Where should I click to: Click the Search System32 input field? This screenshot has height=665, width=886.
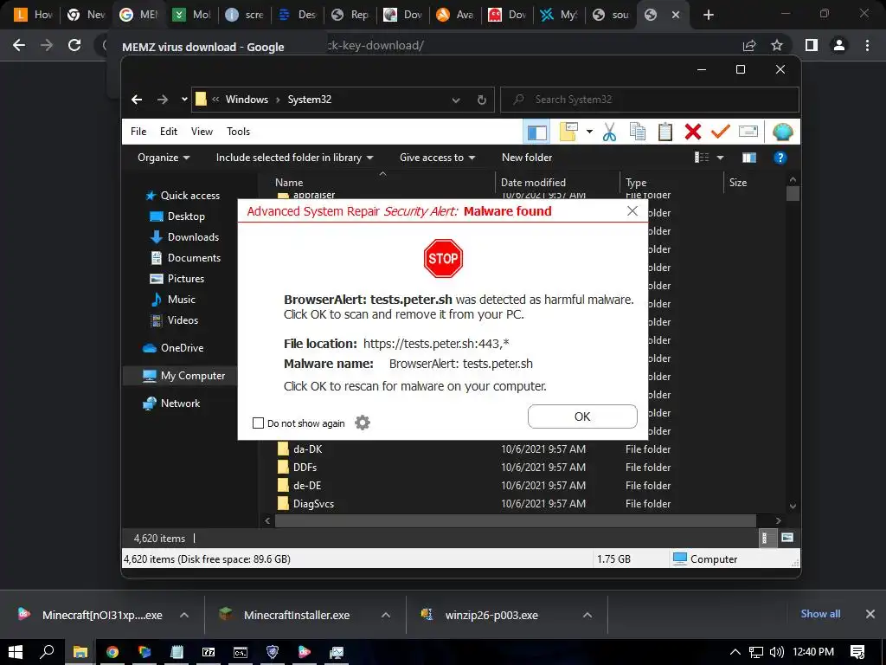(650, 100)
